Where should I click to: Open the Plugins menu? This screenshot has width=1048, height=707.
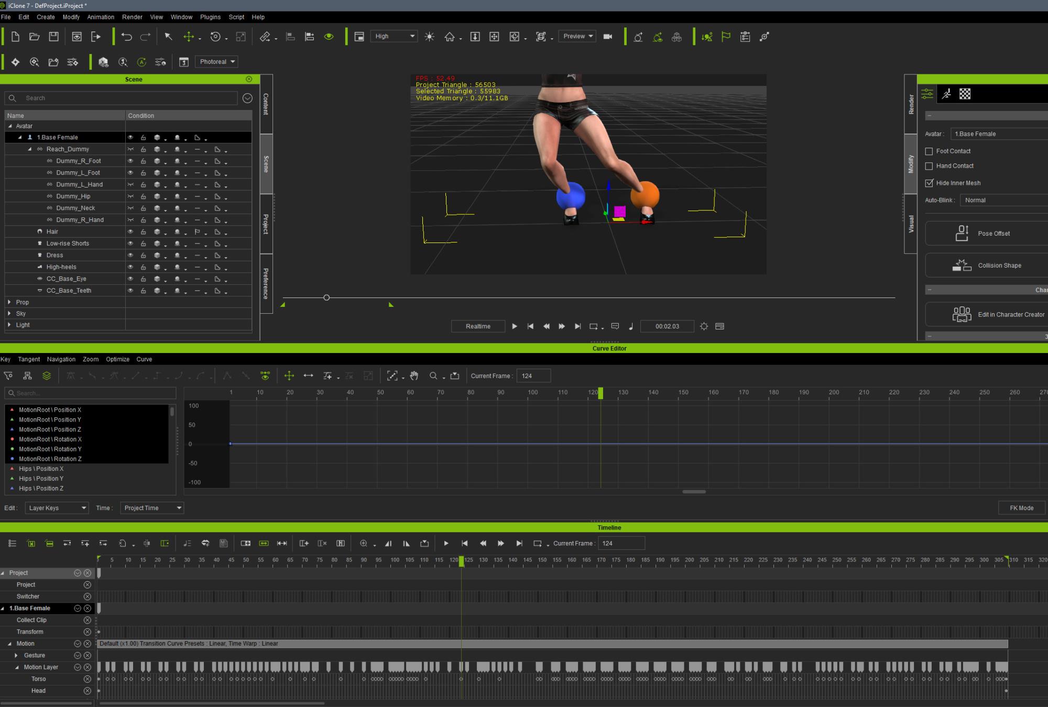(x=210, y=17)
